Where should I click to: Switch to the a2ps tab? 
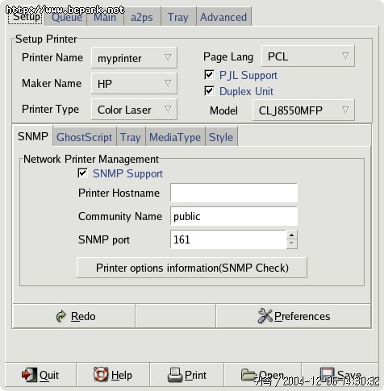[x=142, y=17]
